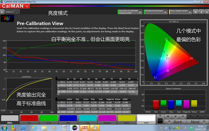Click the Bluetooth tray icon
Viewport: 209px width, 131px height.
coord(170,128)
